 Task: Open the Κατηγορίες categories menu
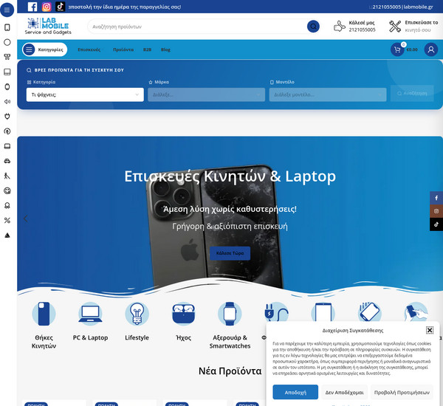pyautogui.click(x=44, y=49)
